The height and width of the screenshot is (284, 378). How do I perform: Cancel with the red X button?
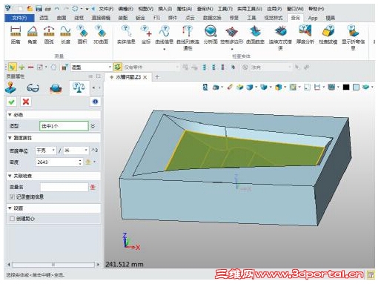[26, 102]
